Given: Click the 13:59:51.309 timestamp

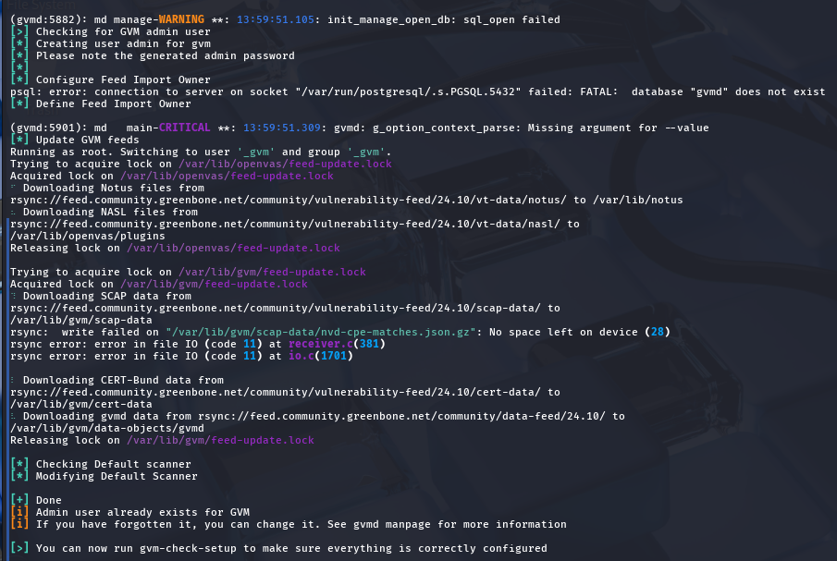Looking at the screenshot, I should (282, 128).
